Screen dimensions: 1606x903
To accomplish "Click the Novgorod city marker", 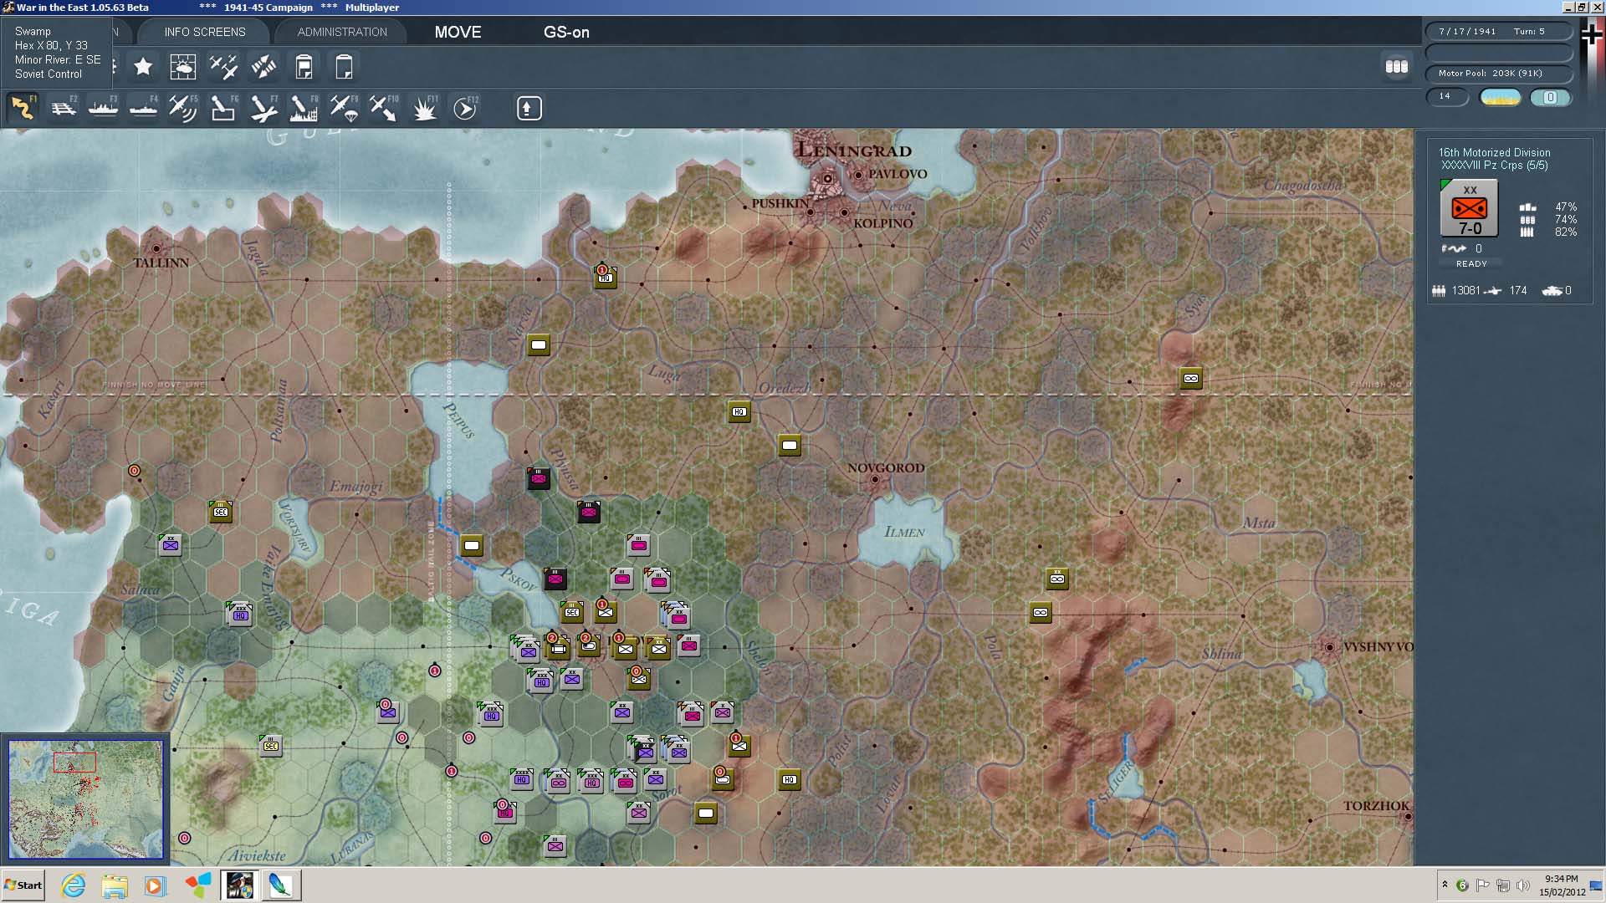I will [x=875, y=479].
